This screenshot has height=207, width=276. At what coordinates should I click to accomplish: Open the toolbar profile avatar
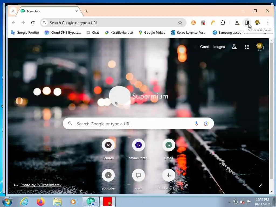[x=257, y=23]
